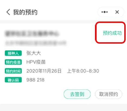This screenshot has height=111, width=127.
Task: Click the HPV疫苗 vaccine text
Action: pos(36,62)
